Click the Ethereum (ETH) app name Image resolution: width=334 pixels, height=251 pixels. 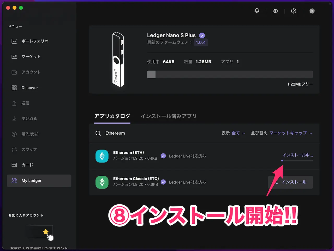128,153
